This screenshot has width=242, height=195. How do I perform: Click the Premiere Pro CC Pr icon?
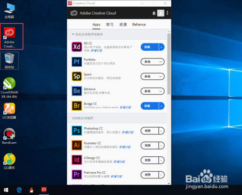(77, 175)
